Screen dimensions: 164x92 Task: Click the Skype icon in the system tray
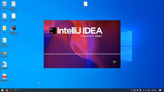pyautogui.click(x=135, y=90)
